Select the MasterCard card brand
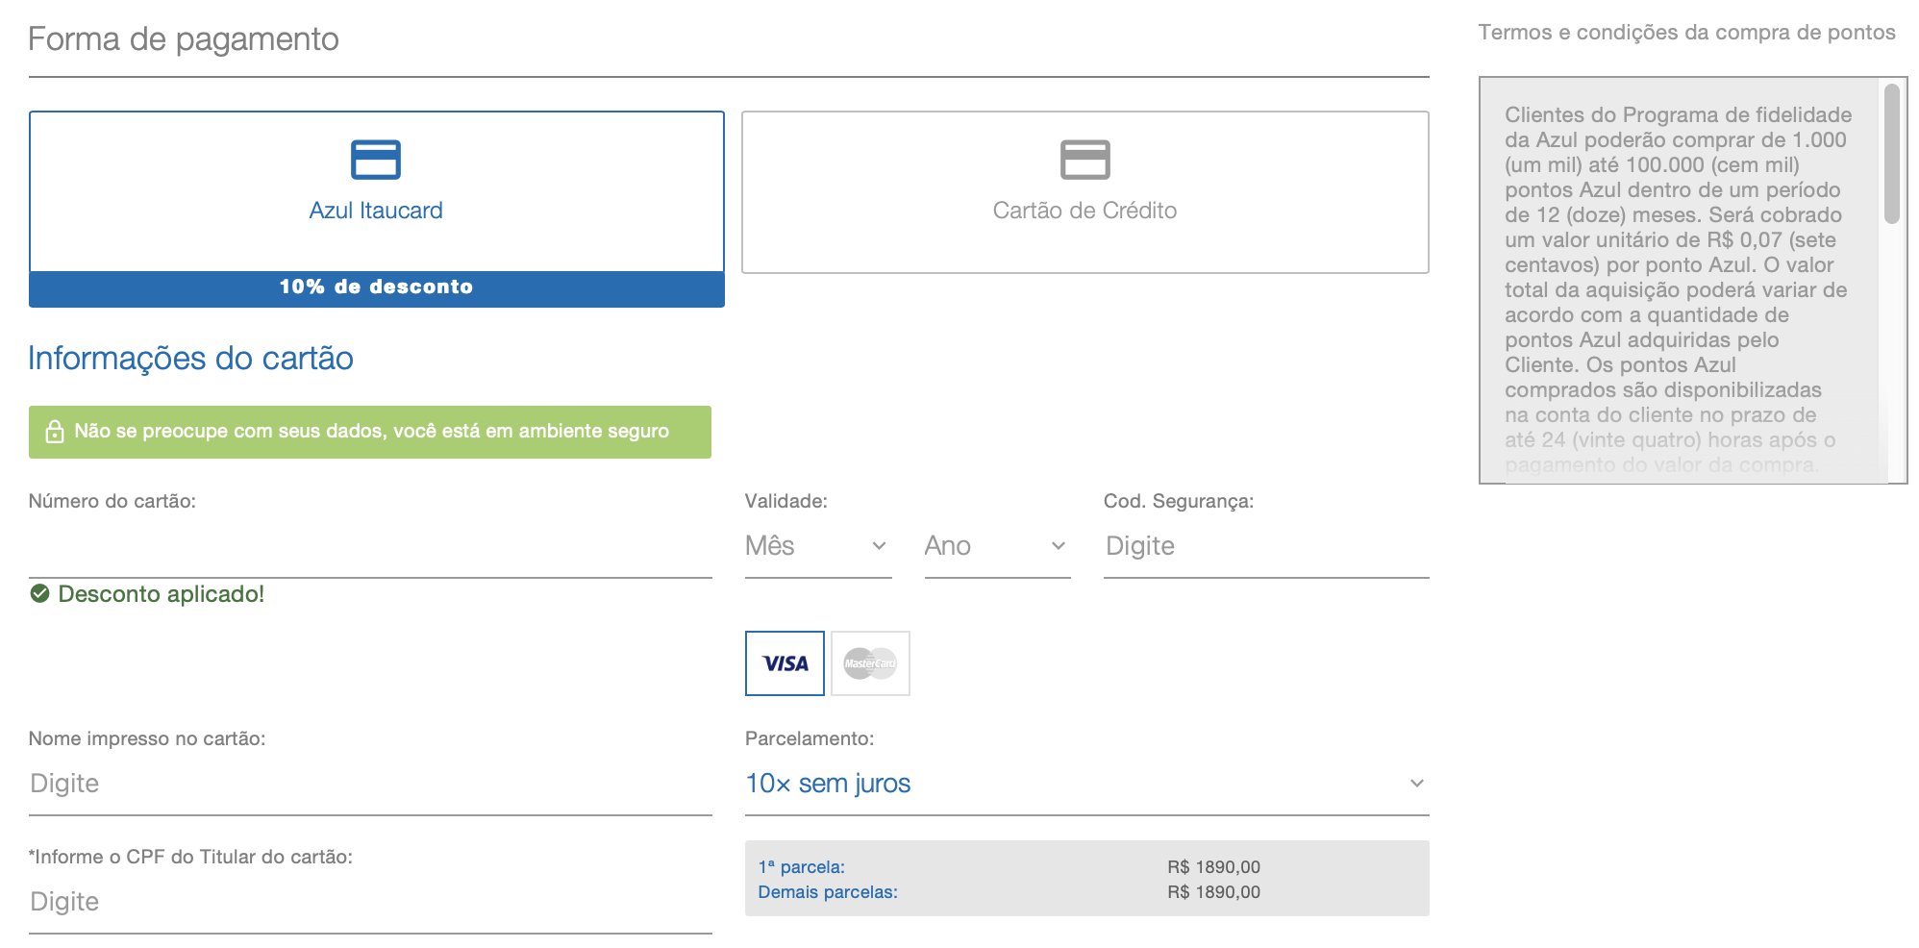Screen dimensions: 1919x948 coord(870,663)
